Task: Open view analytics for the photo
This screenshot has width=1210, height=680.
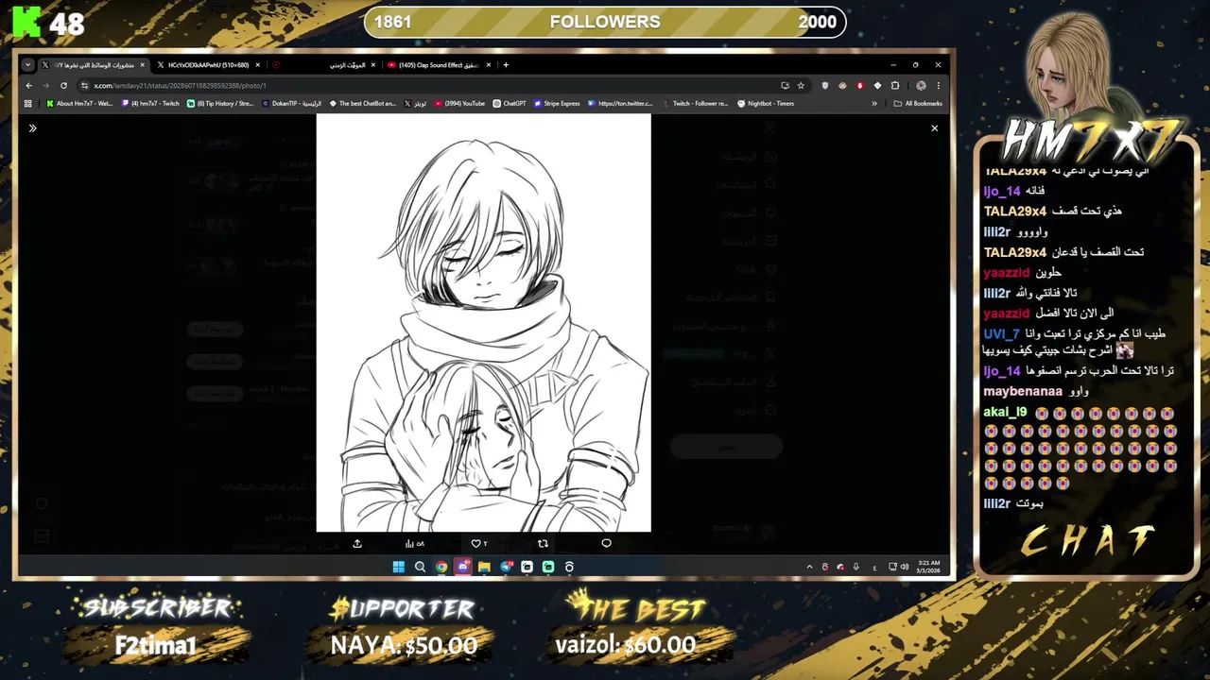Action: pos(414,543)
